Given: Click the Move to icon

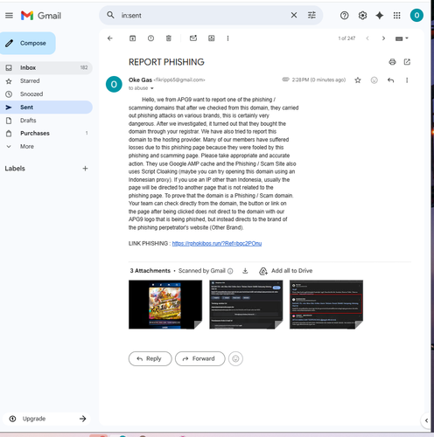Looking at the screenshot, I should point(212,38).
